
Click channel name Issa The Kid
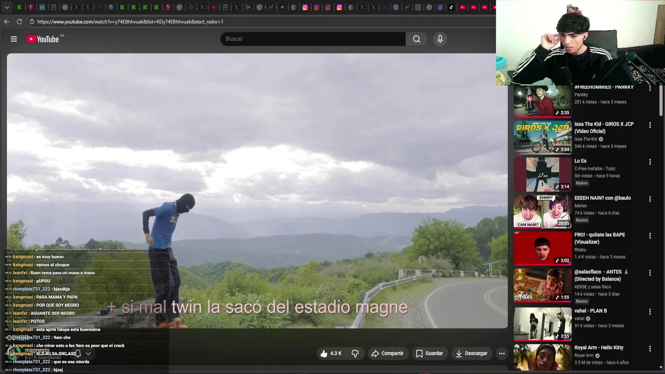tap(586, 139)
